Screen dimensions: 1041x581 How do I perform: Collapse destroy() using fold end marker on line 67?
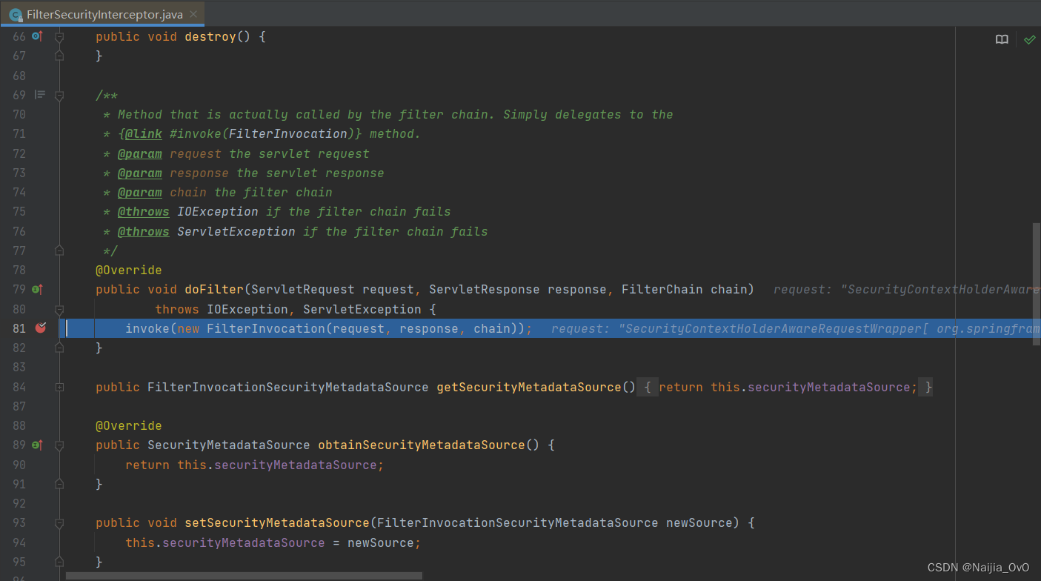point(59,56)
